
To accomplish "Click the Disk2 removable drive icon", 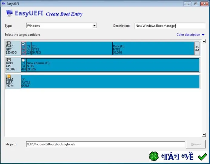I will pyautogui.click(x=8, y=76).
